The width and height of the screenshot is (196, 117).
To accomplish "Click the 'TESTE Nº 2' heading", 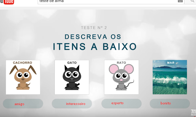I will click(x=94, y=28).
